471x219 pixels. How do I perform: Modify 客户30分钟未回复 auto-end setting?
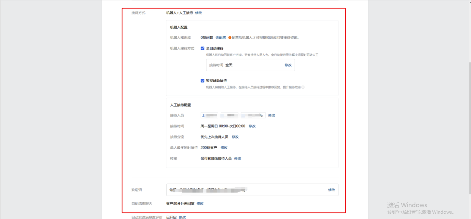tap(200, 204)
